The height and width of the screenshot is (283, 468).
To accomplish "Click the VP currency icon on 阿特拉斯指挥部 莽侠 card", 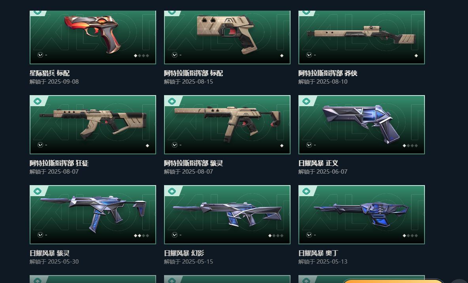I will click(309, 55).
